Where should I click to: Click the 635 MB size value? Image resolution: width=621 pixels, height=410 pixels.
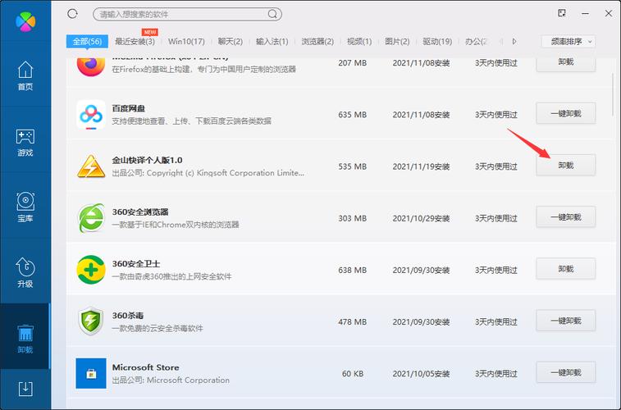[353, 115]
